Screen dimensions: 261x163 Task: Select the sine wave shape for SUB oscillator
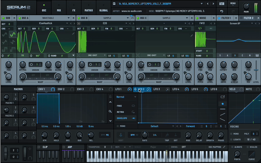pyautogui.click(x=5, y=35)
